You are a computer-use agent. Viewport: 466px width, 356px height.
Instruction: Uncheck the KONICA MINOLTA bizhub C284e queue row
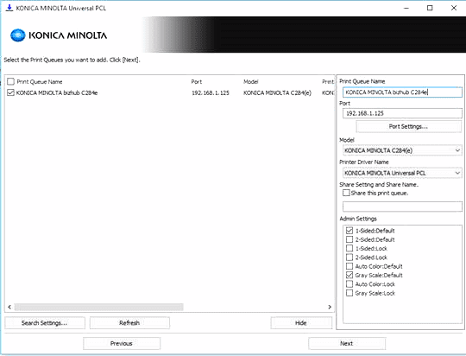[10, 92]
